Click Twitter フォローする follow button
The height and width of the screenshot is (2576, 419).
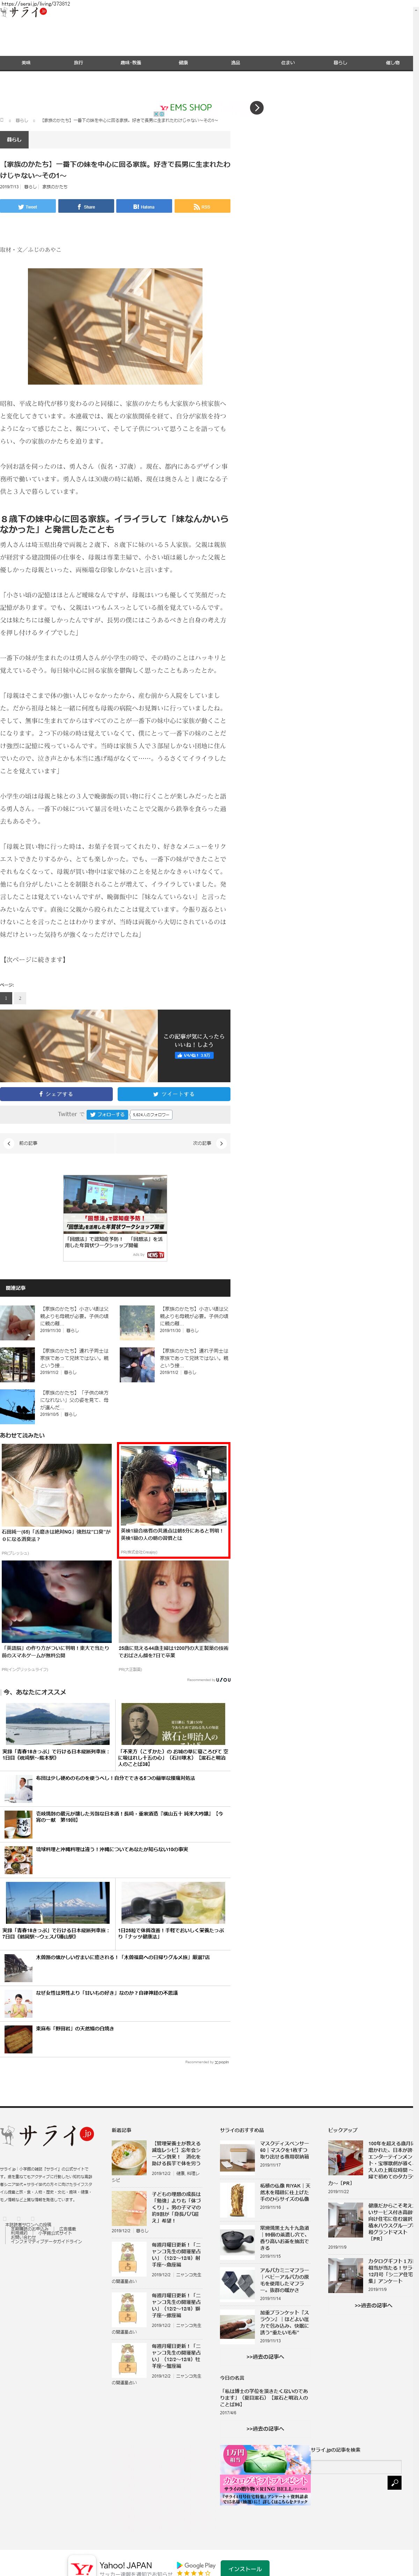106,1114
